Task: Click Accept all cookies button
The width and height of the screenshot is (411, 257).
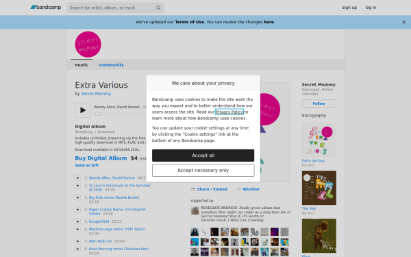Action: click(x=203, y=156)
